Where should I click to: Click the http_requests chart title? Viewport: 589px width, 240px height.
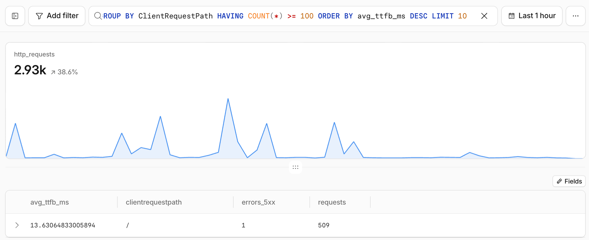point(34,54)
